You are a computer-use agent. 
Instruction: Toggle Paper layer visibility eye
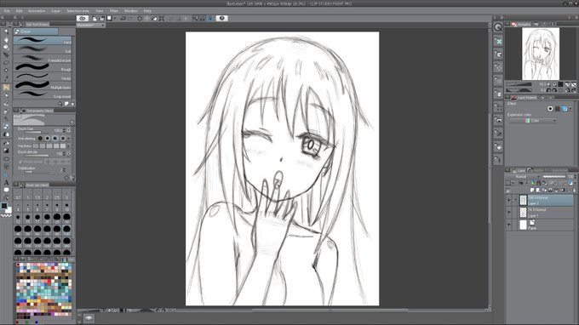[508, 225]
